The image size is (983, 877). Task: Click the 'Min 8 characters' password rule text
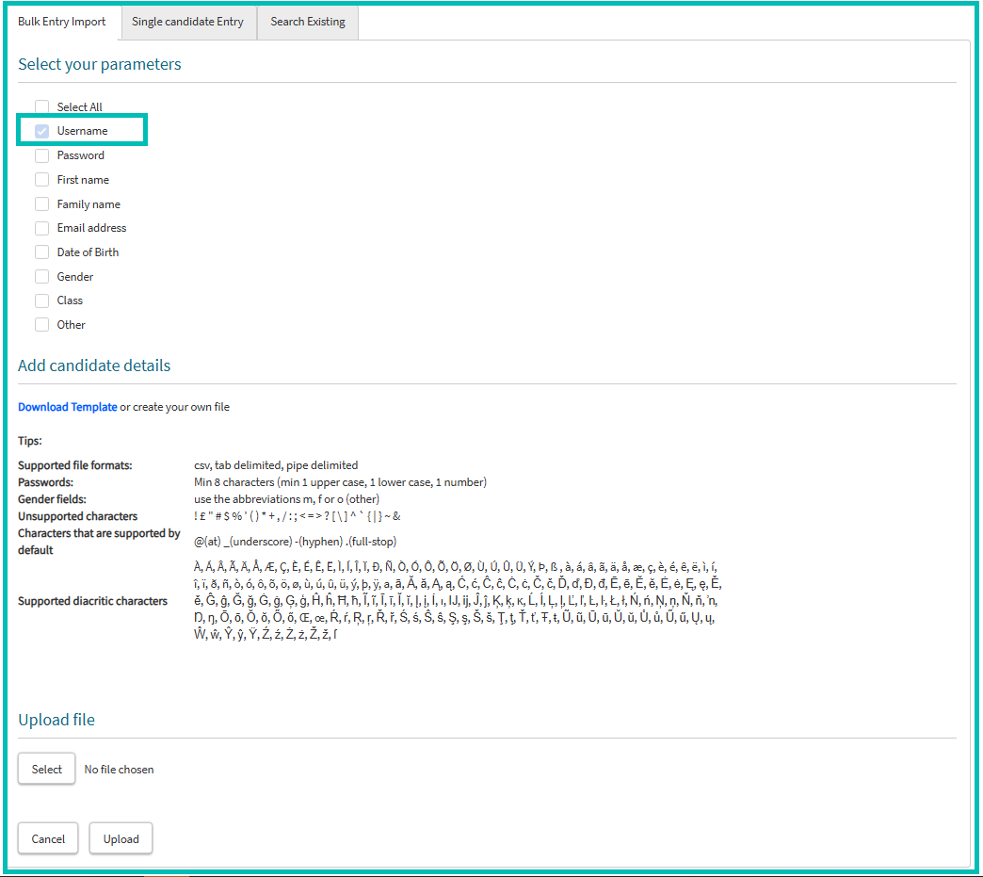341,482
